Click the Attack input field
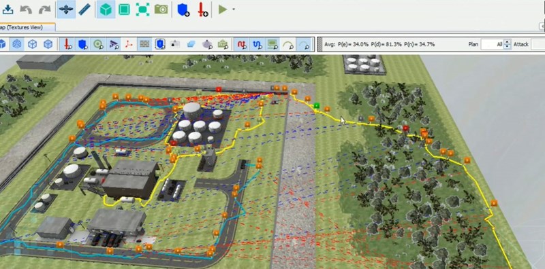This screenshot has width=545, height=269. coord(538,44)
